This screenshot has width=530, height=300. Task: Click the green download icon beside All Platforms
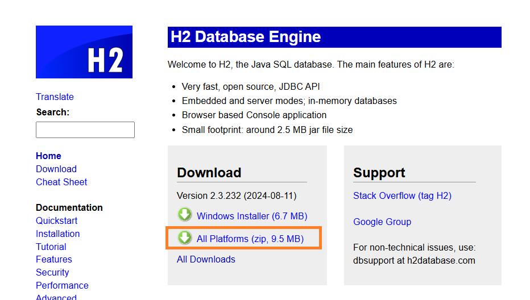(185, 238)
